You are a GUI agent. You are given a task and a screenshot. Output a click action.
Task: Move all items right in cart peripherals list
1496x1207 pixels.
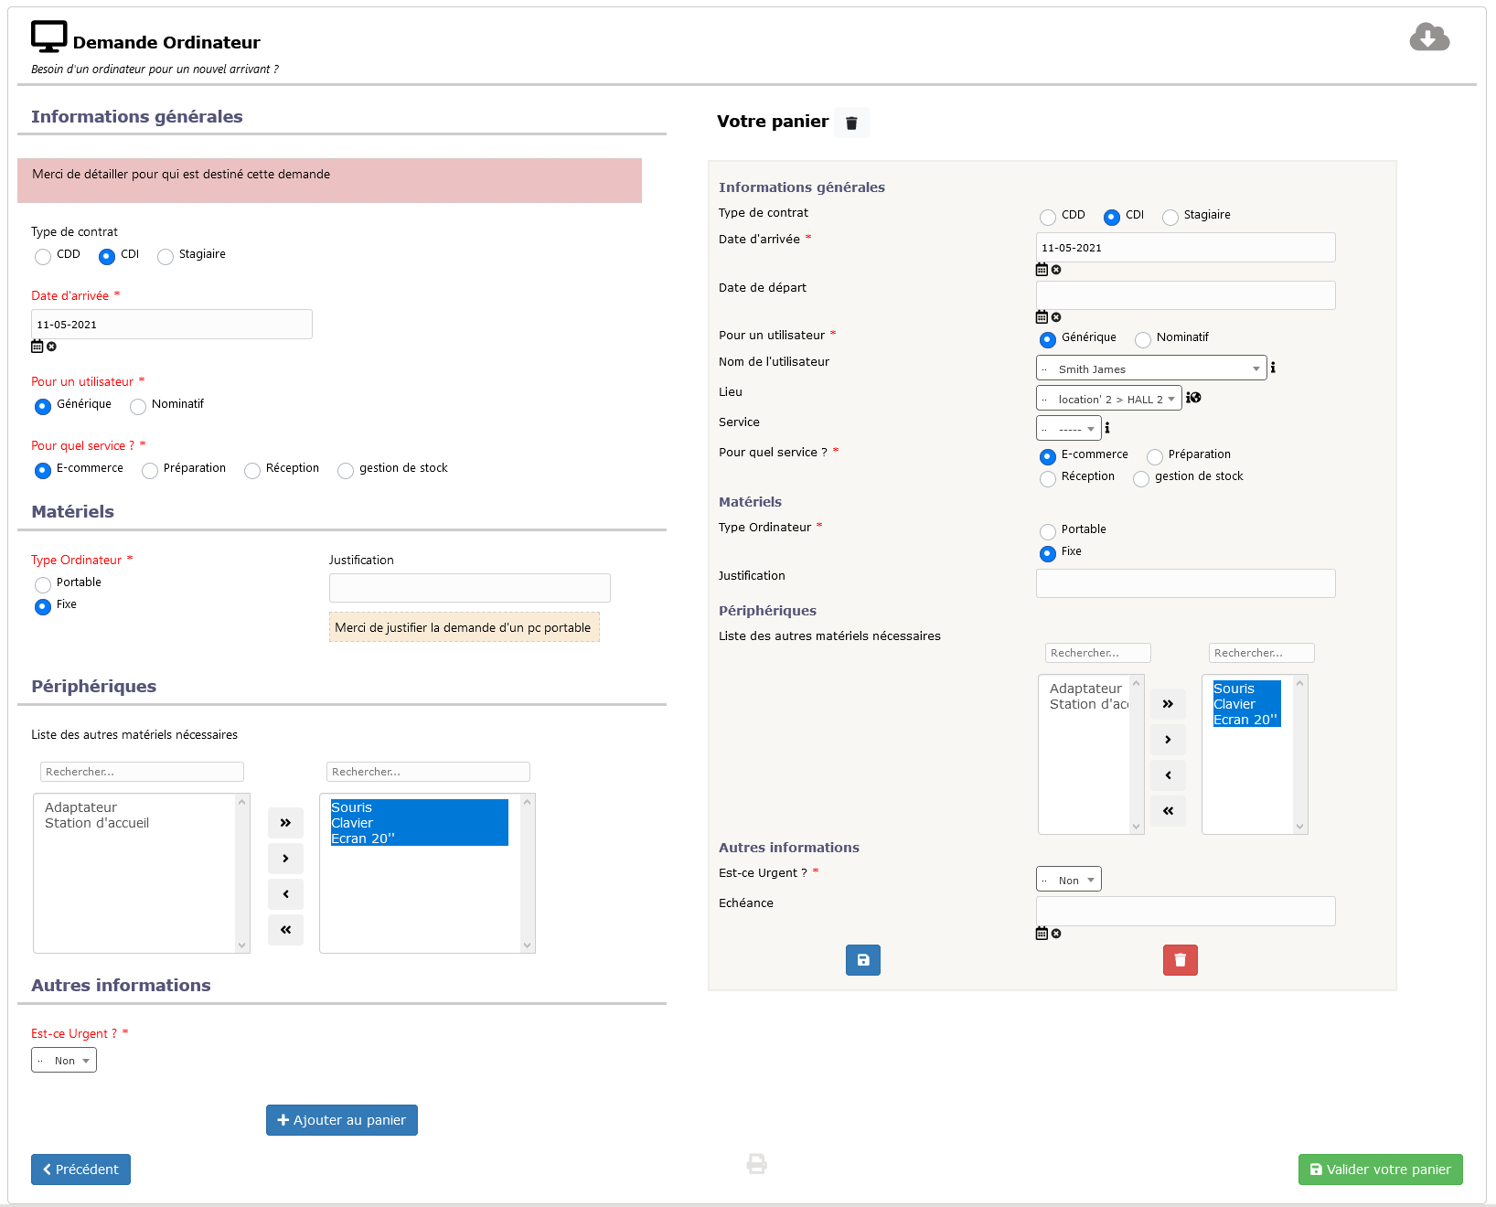point(1168,704)
